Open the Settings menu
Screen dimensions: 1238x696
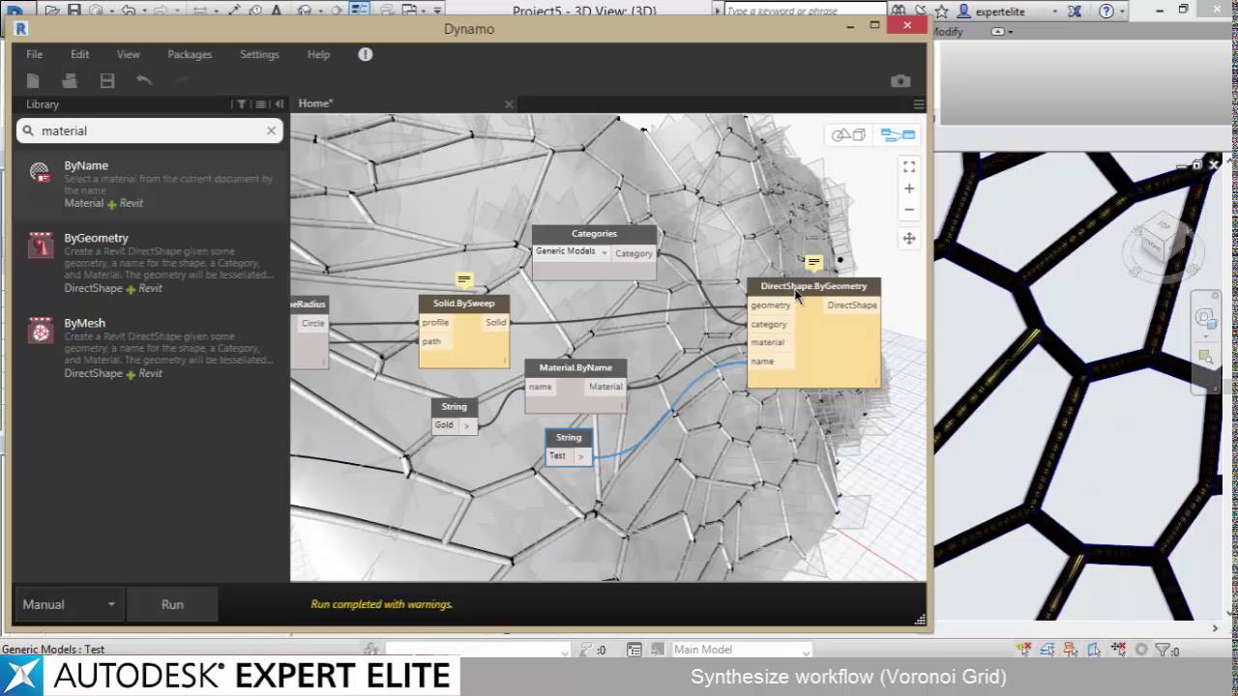tap(259, 54)
